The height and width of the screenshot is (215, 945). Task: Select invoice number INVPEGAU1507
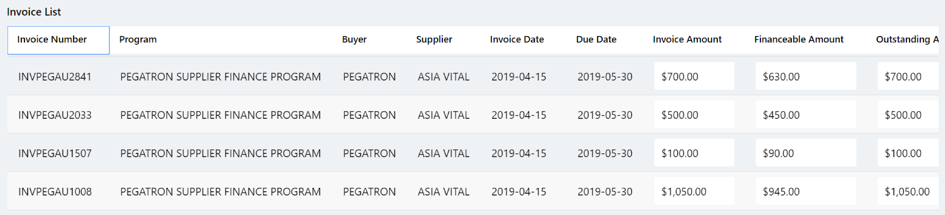55,153
